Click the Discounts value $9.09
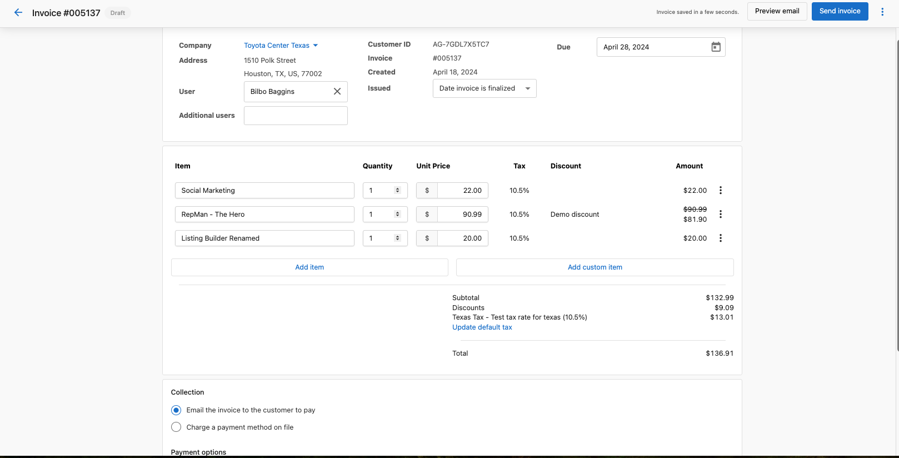Screen dimensions: 899x458 tap(724, 308)
